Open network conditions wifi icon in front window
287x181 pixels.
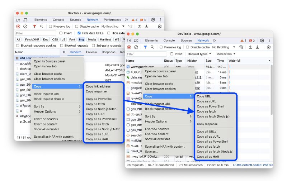click(241, 47)
